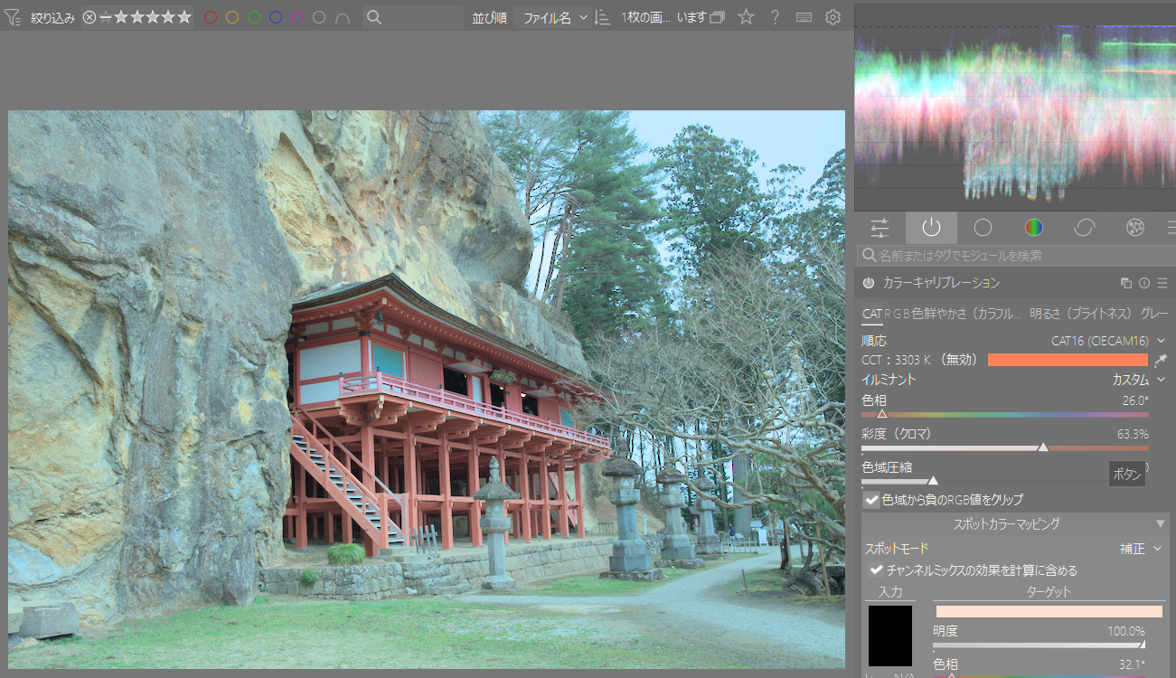Open the presets menu of カラーキャリブレーション
This screenshot has width=1176, height=678.
(x=1162, y=283)
